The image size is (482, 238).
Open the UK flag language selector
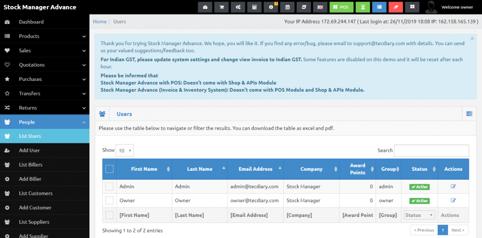pyautogui.click(x=320, y=8)
